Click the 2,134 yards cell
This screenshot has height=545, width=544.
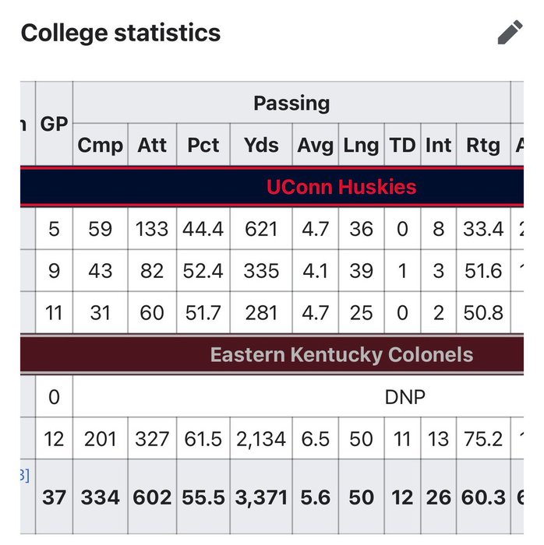click(x=260, y=439)
